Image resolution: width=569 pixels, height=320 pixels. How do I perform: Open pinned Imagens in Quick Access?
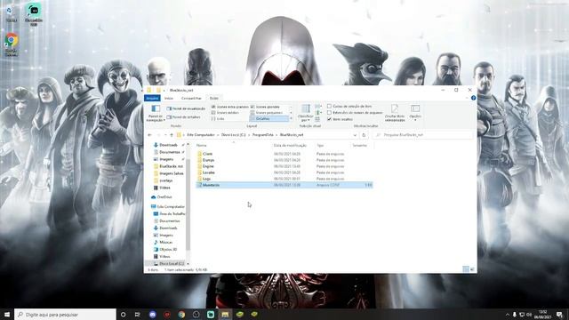click(x=166, y=159)
